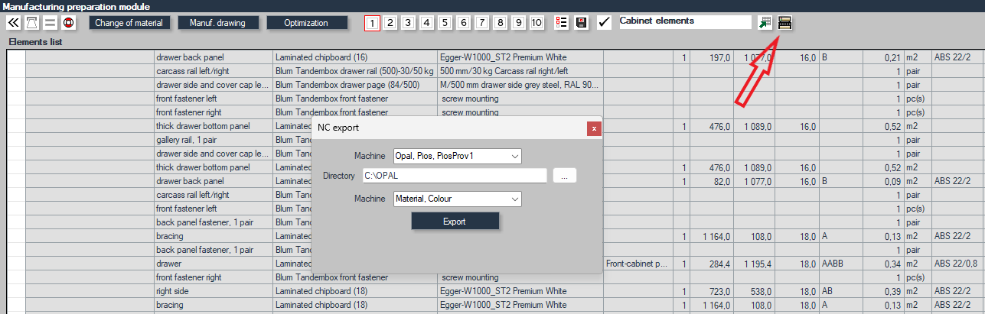
Task: Click the list options icon
Action: coord(561,23)
